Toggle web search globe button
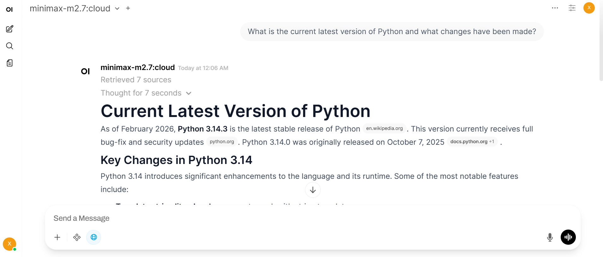The image size is (603, 257). coord(94,237)
